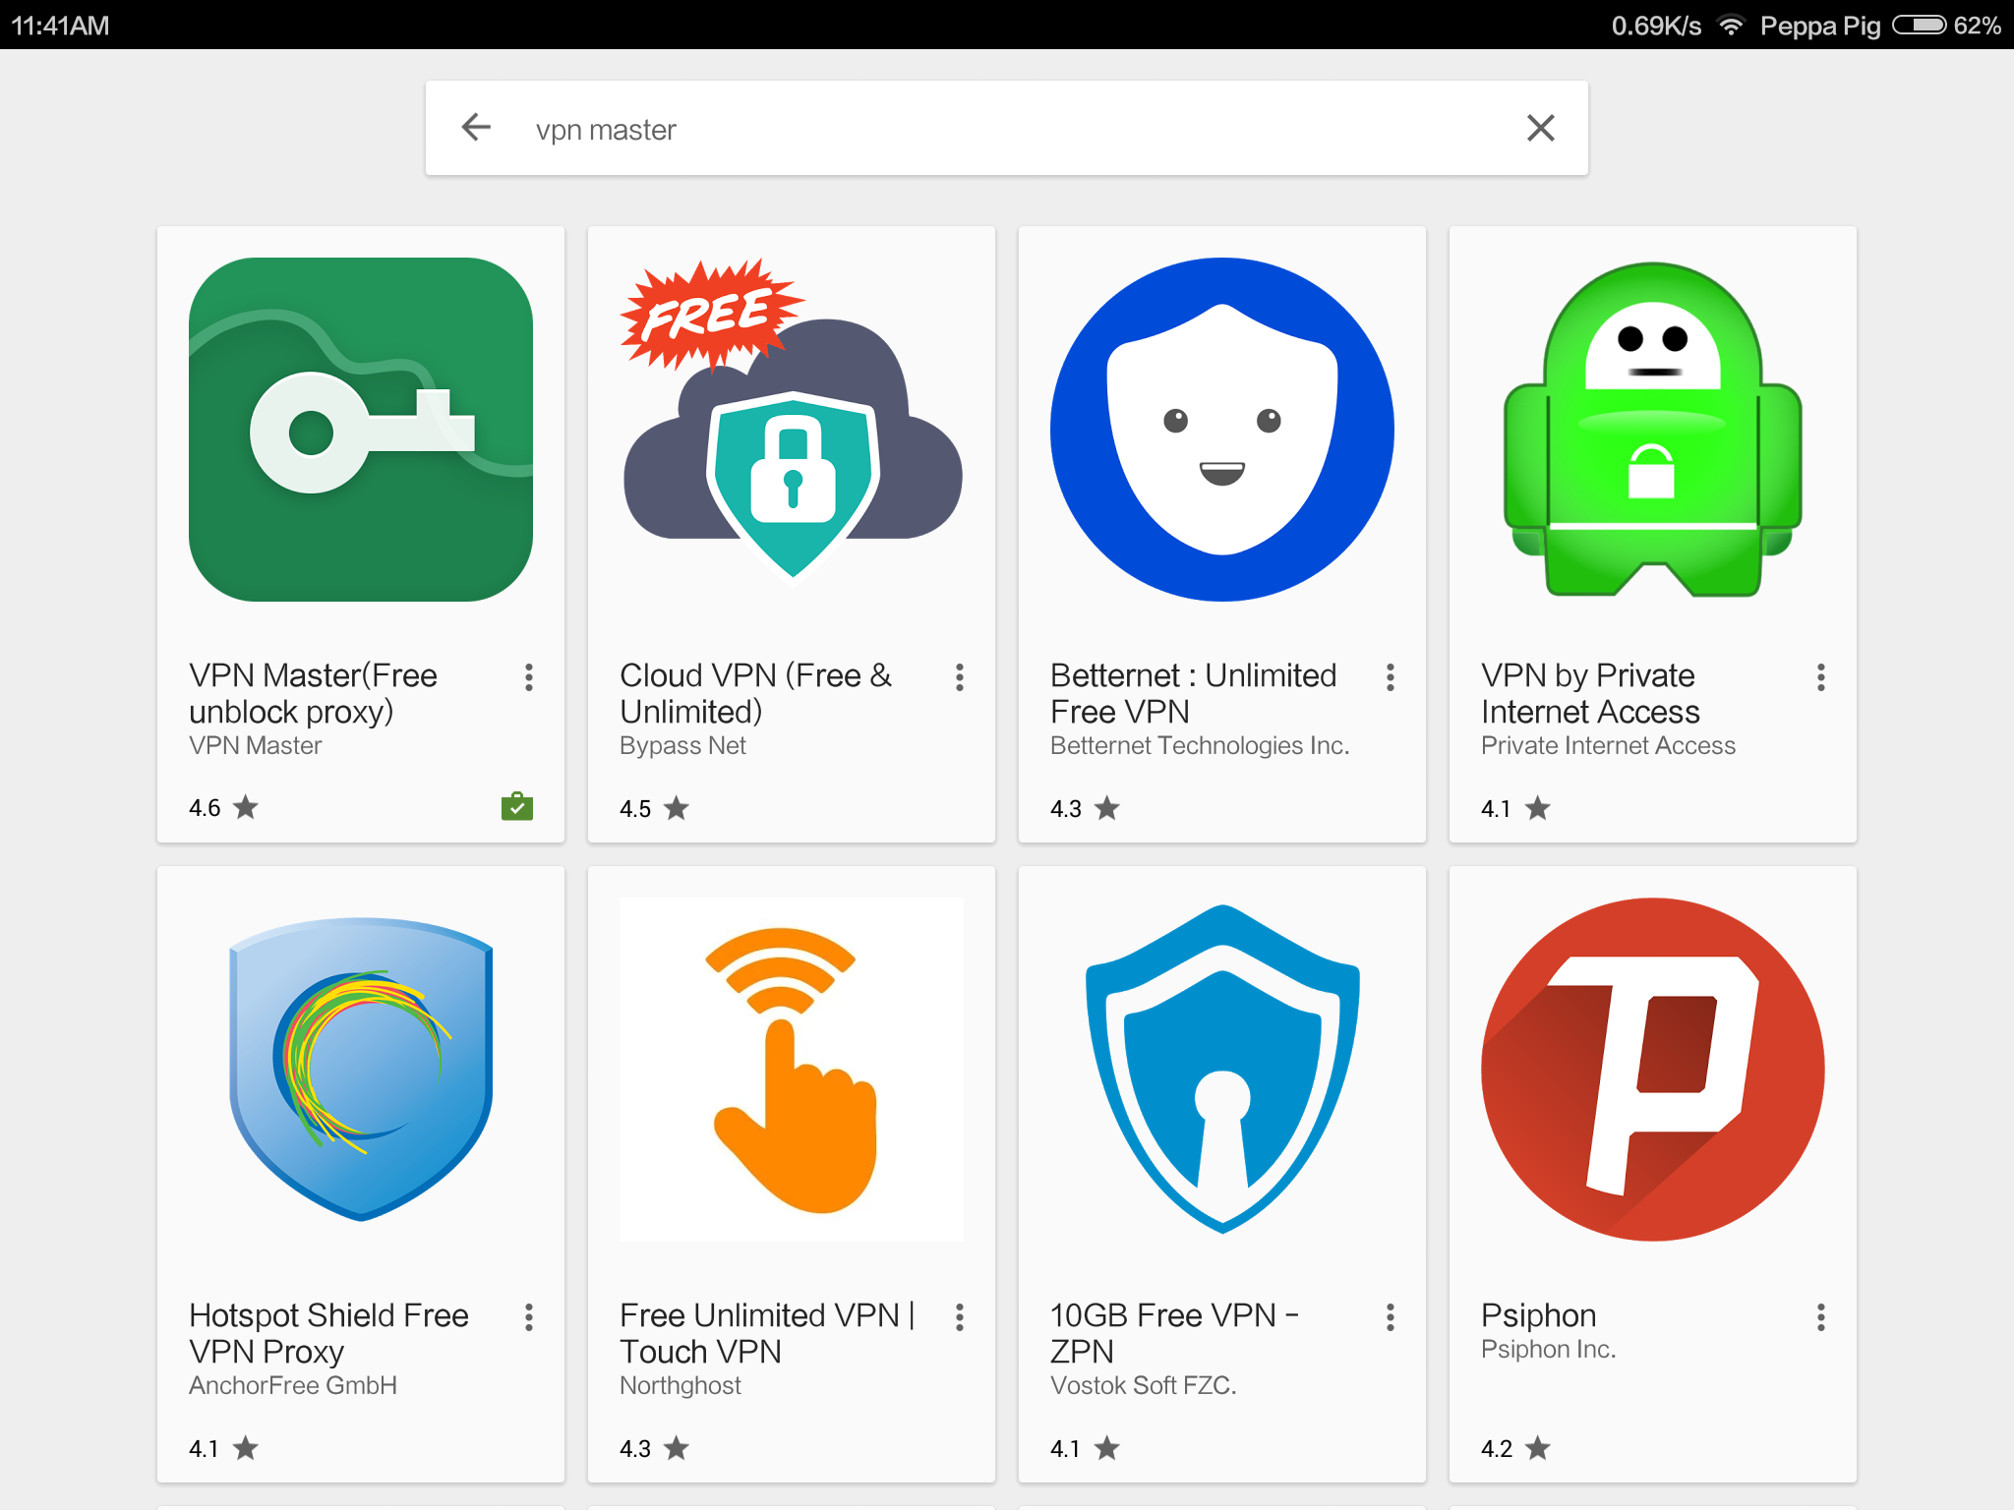The width and height of the screenshot is (2014, 1510).
Task: Select developer name 'Bypass Net'
Action: tap(682, 746)
